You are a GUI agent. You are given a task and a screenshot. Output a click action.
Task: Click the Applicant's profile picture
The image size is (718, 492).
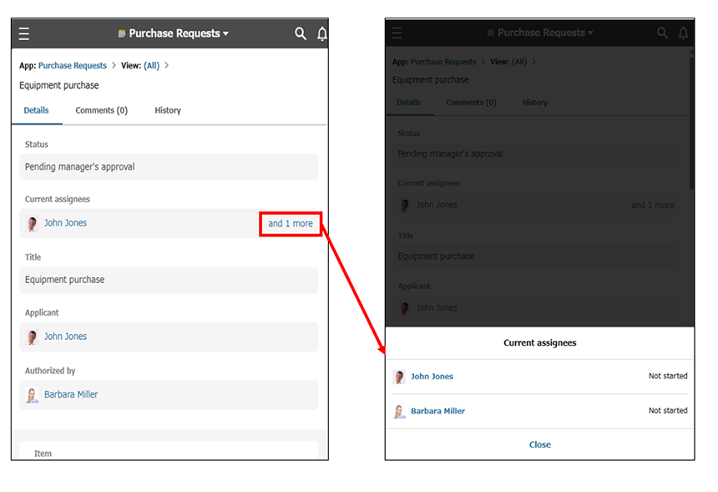pos(32,336)
